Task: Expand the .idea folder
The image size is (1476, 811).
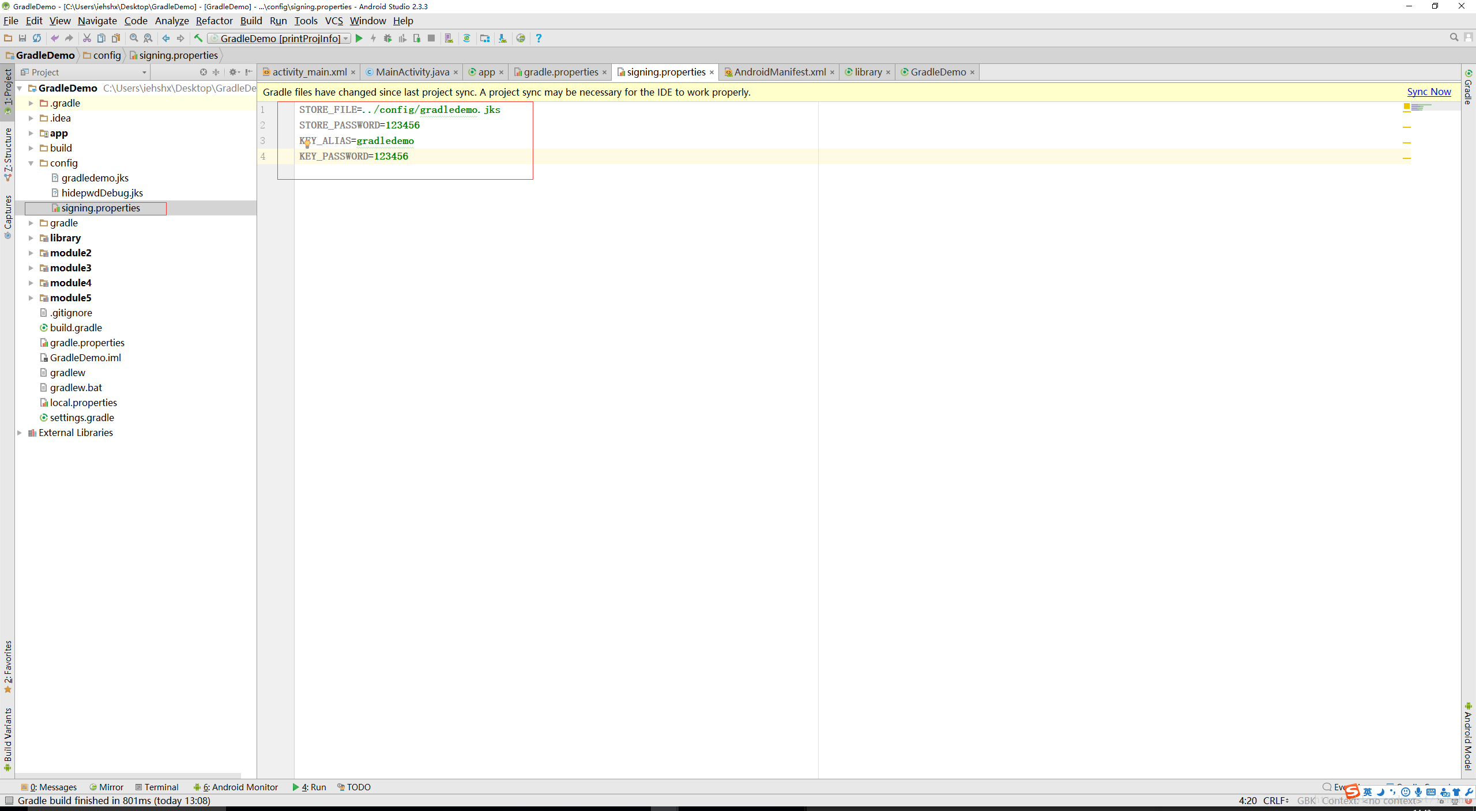Action: pos(31,118)
